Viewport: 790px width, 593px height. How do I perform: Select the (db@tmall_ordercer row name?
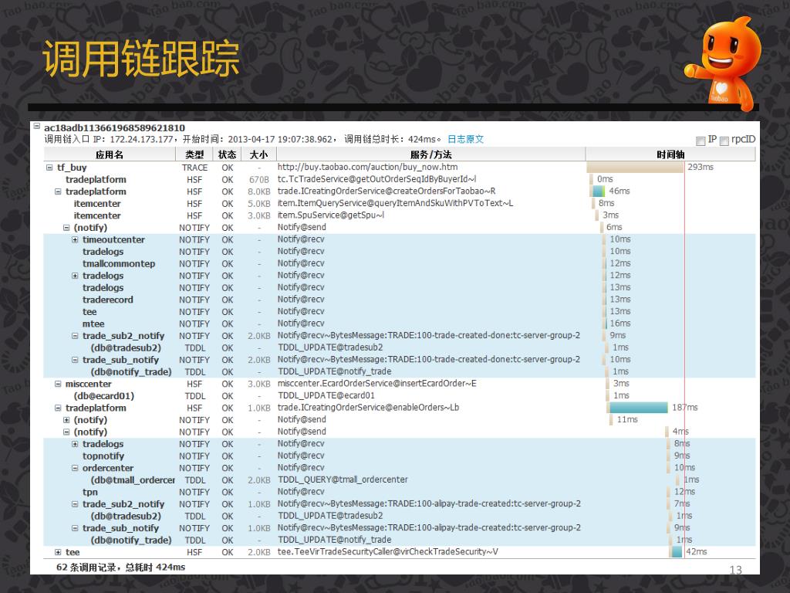[x=133, y=480]
